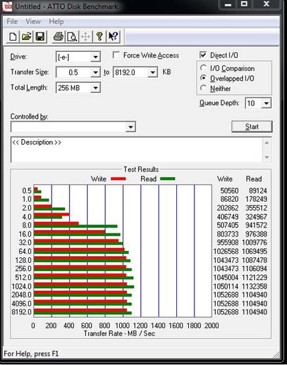Screen dimensions: 287x365
Task: Start the benchmark with Start button
Action: [x=252, y=126]
